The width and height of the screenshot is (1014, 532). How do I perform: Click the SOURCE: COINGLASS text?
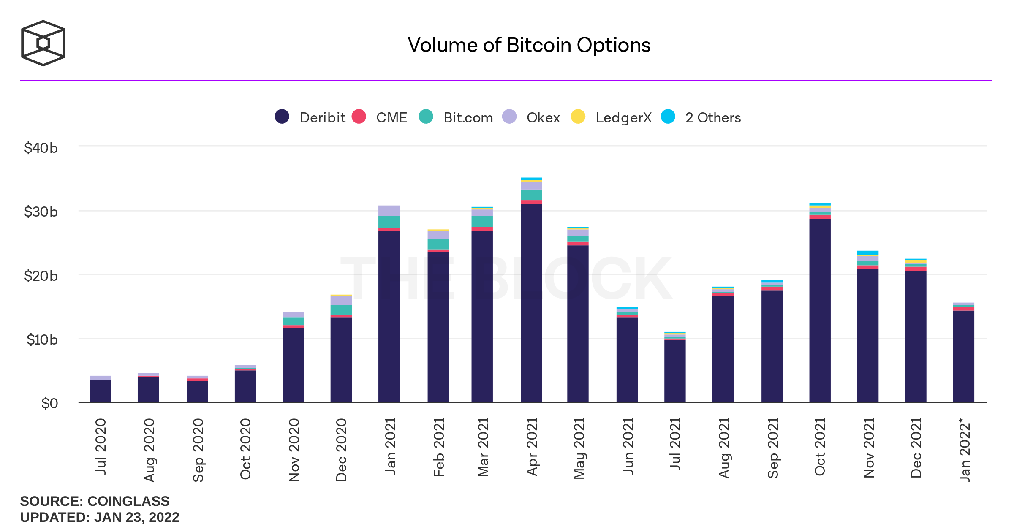pyautogui.click(x=95, y=501)
